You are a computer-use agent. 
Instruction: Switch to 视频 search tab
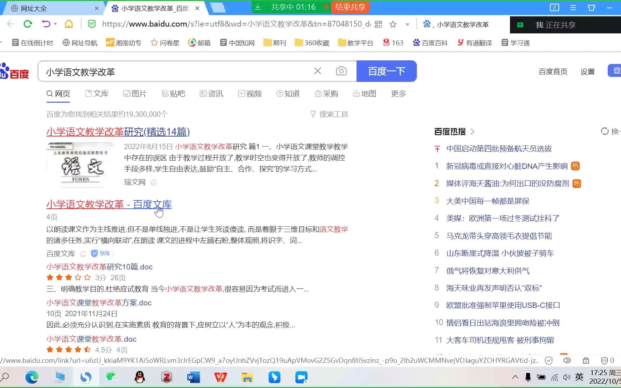(250, 94)
